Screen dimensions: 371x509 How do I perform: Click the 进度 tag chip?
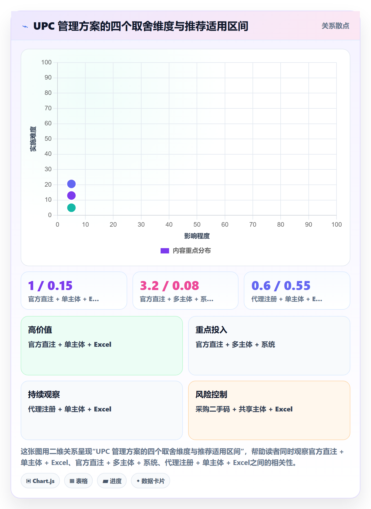click(x=112, y=481)
